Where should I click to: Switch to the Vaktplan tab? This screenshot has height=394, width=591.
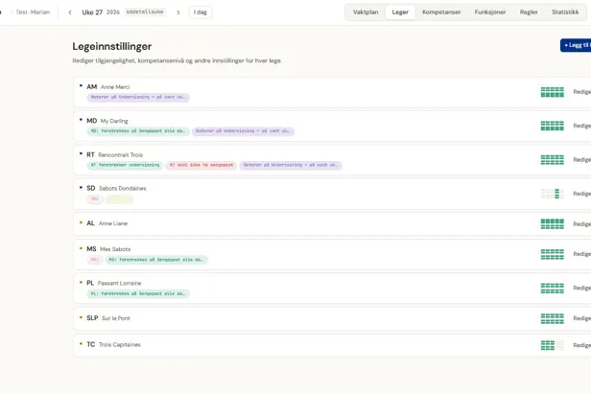point(366,12)
